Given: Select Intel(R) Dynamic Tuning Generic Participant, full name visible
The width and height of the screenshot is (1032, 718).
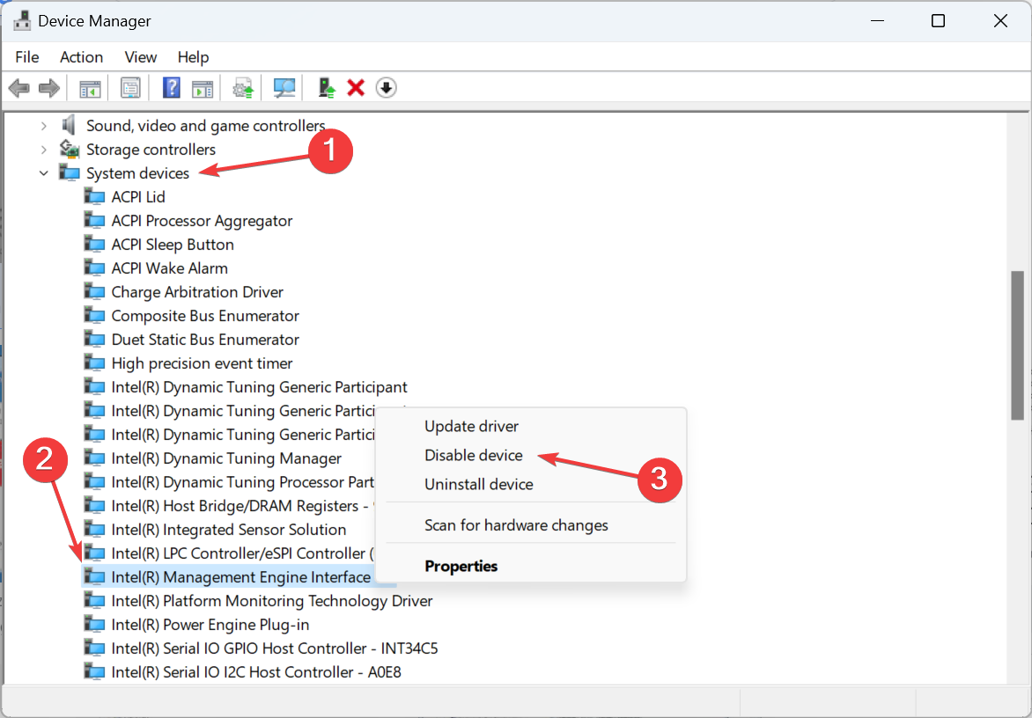Looking at the screenshot, I should point(259,386).
